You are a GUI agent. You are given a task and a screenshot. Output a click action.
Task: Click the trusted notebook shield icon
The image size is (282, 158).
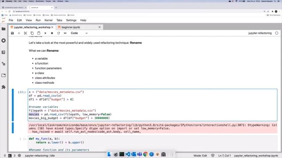(x=213, y=156)
